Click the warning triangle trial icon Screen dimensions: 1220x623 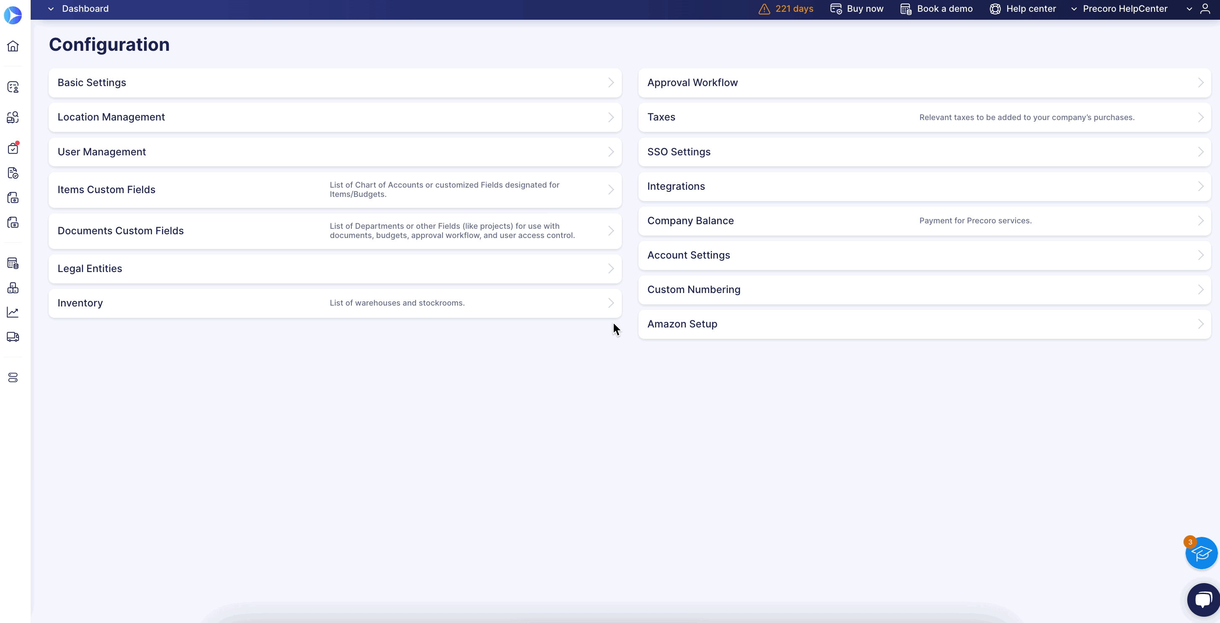click(x=764, y=9)
